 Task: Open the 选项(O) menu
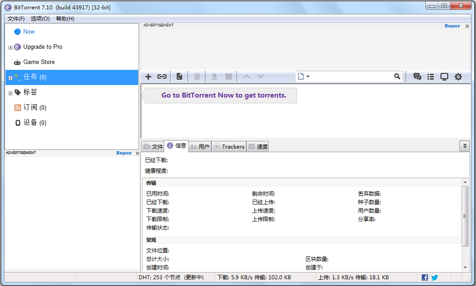click(x=40, y=19)
